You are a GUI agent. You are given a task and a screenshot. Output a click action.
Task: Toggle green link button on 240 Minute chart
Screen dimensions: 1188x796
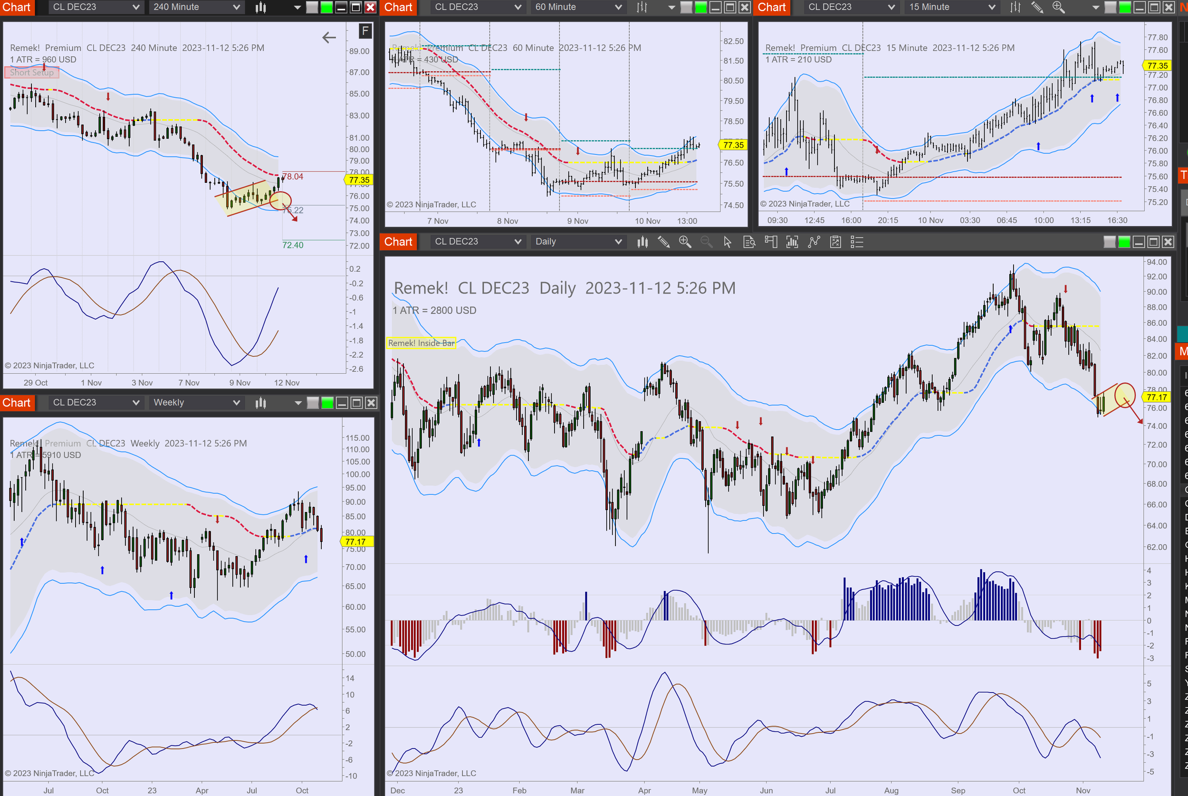point(326,7)
